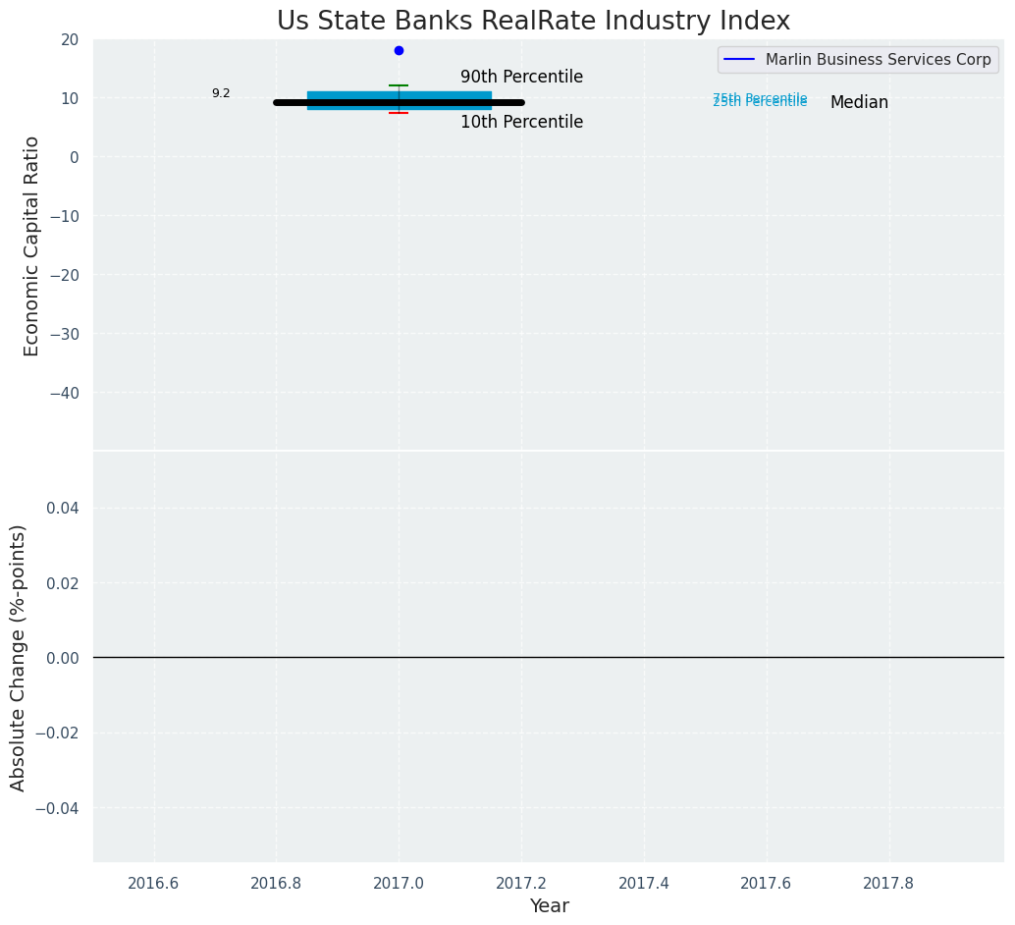Click the 2017.8 x-axis tick label

(888, 883)
